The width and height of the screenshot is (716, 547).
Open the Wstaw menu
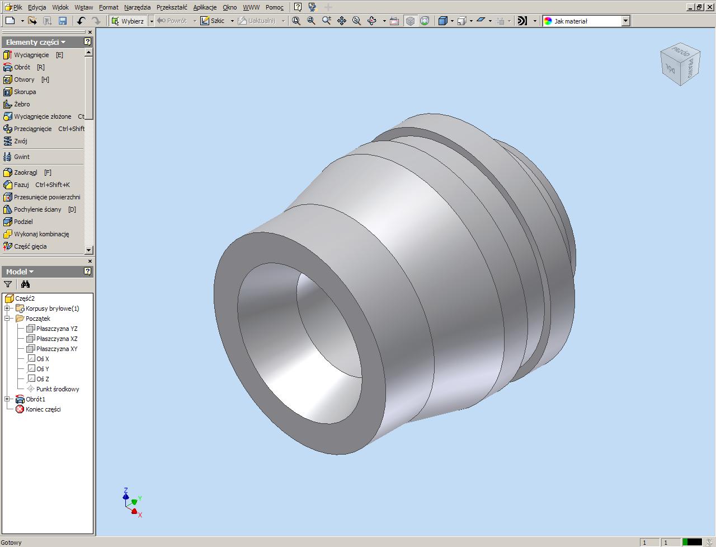coord(84,7)
